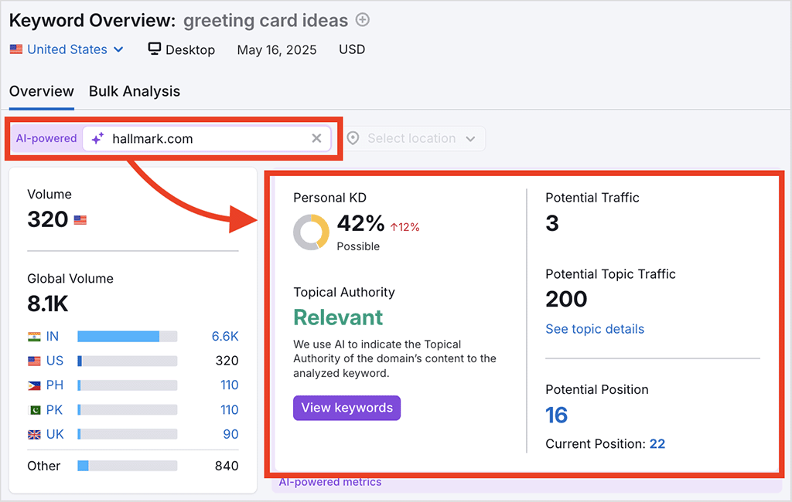
Task: Click the US flag icon in country list
Action: point(34,361)
